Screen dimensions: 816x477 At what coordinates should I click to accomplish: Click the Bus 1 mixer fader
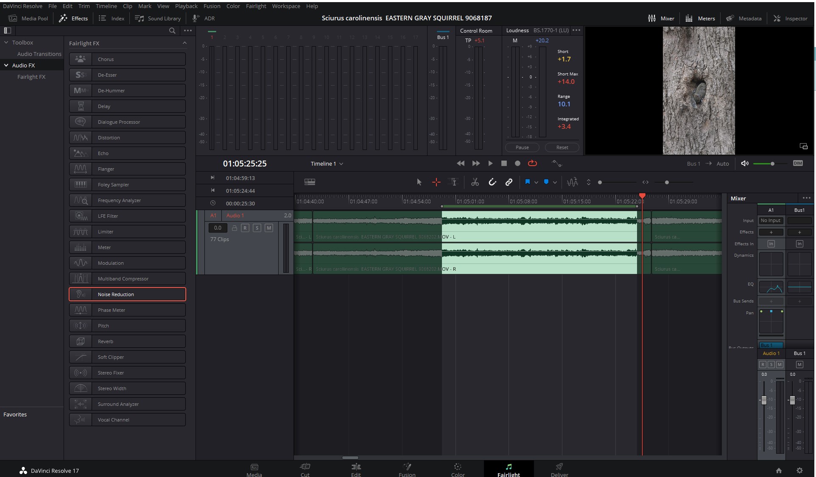click(792, 400)
